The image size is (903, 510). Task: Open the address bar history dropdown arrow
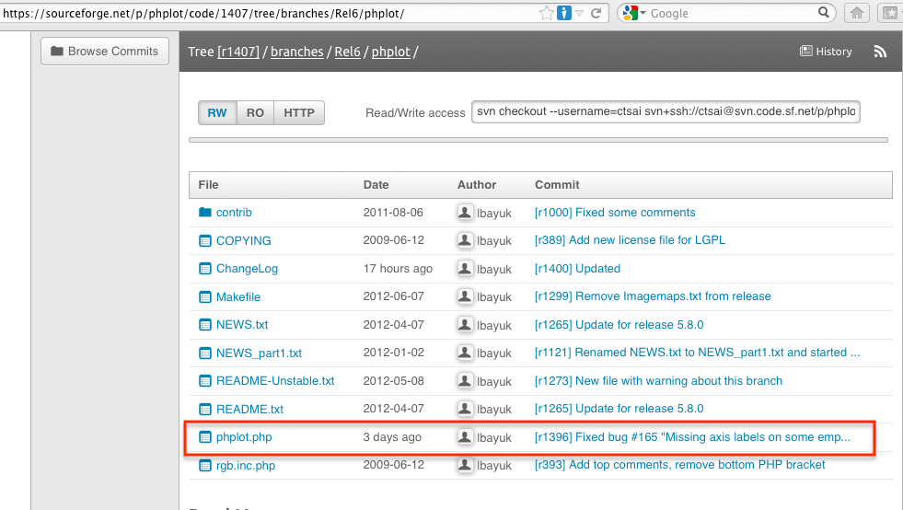pos(580,14)
